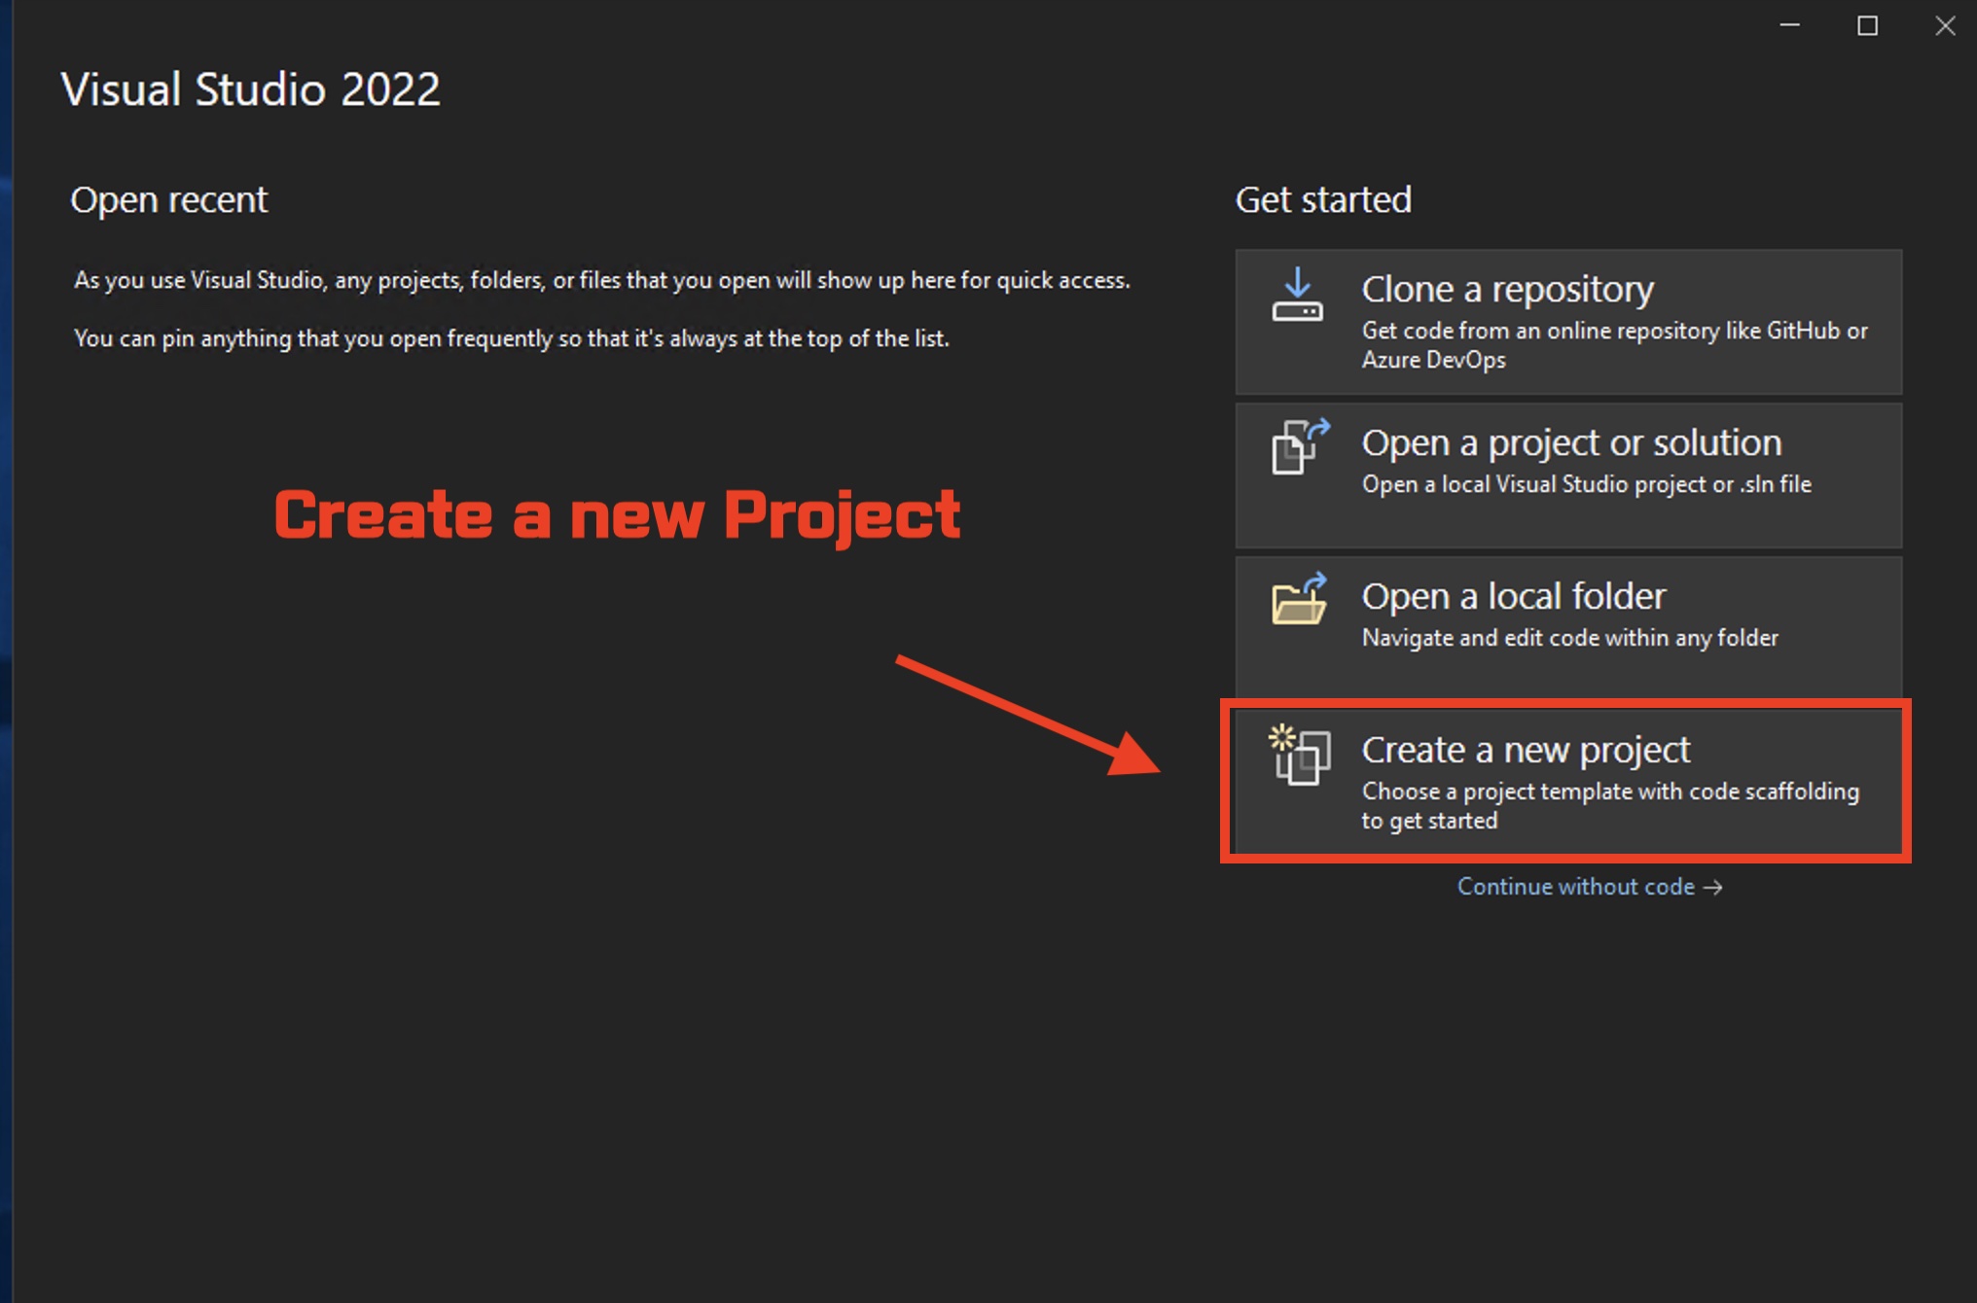Click 'Get code from an online repository' description
1977x1303 pixels.
1614,345
